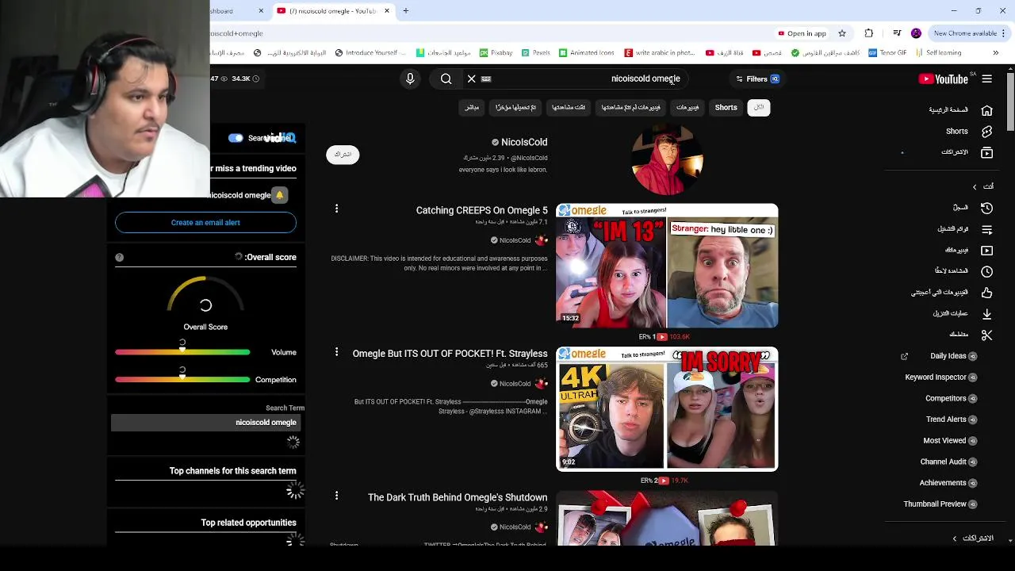This screenshot has width=1015, height=571.
Task: Open the Pixabay bookmark
Action: [x=496, y=53]
